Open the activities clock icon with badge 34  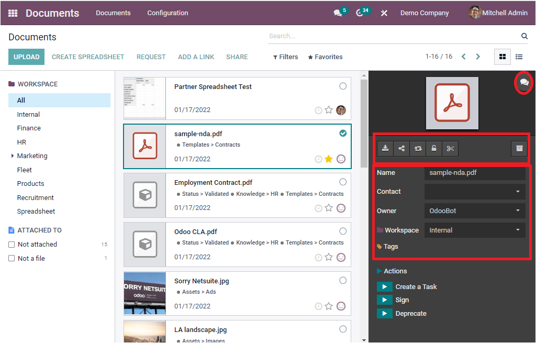360,13
